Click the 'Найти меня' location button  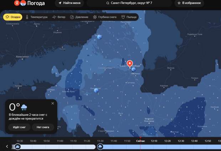click(x=69, y=4)
